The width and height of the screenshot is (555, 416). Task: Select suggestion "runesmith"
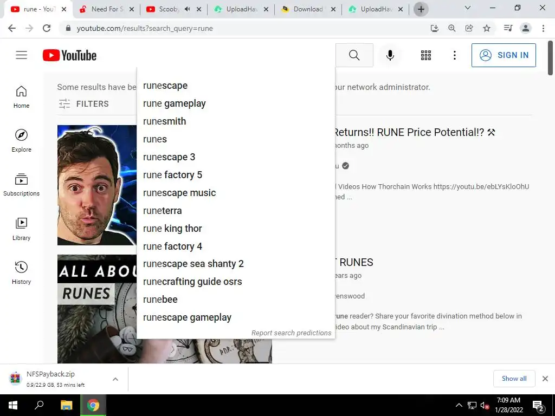click(x=236, y=121)
